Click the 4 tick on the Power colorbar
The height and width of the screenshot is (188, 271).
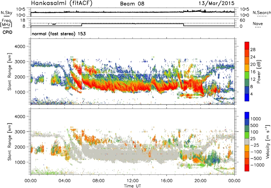coord(251,94)
